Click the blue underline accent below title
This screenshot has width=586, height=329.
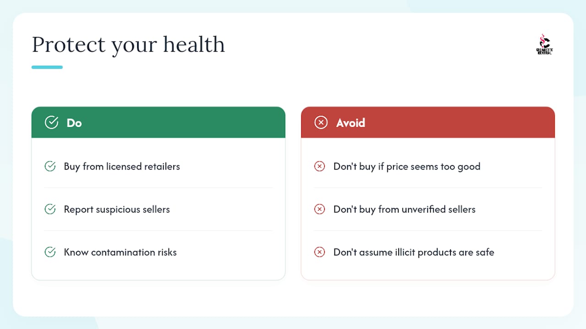click(47, 67)
